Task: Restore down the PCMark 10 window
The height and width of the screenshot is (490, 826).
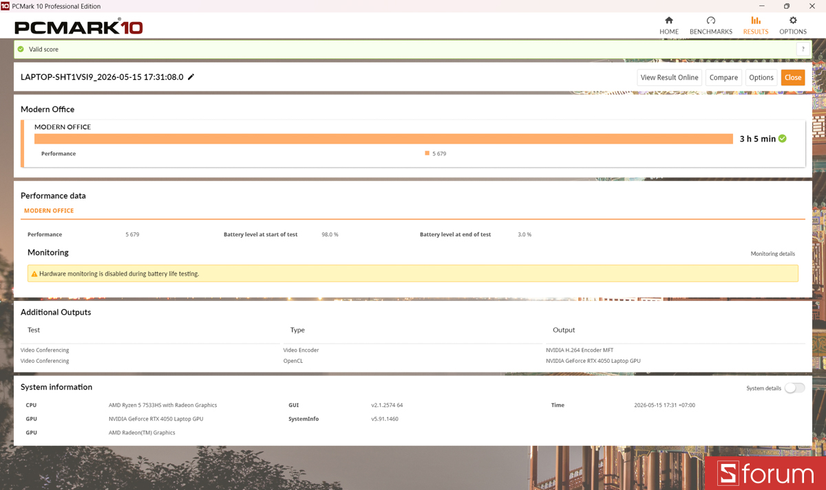Action: click(x=787, y=6)
